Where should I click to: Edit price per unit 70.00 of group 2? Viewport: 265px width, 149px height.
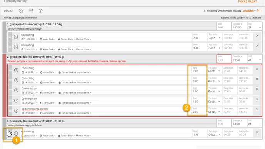pos(239,59)
